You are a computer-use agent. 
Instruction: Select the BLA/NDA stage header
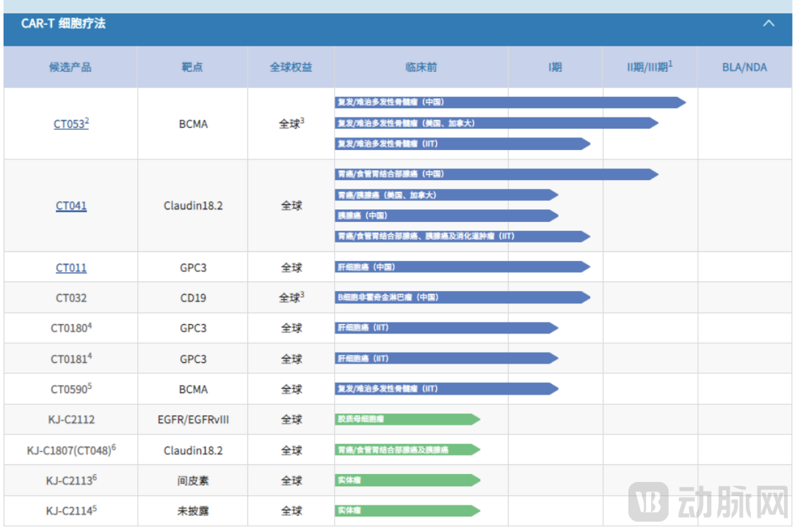point(744,68)
